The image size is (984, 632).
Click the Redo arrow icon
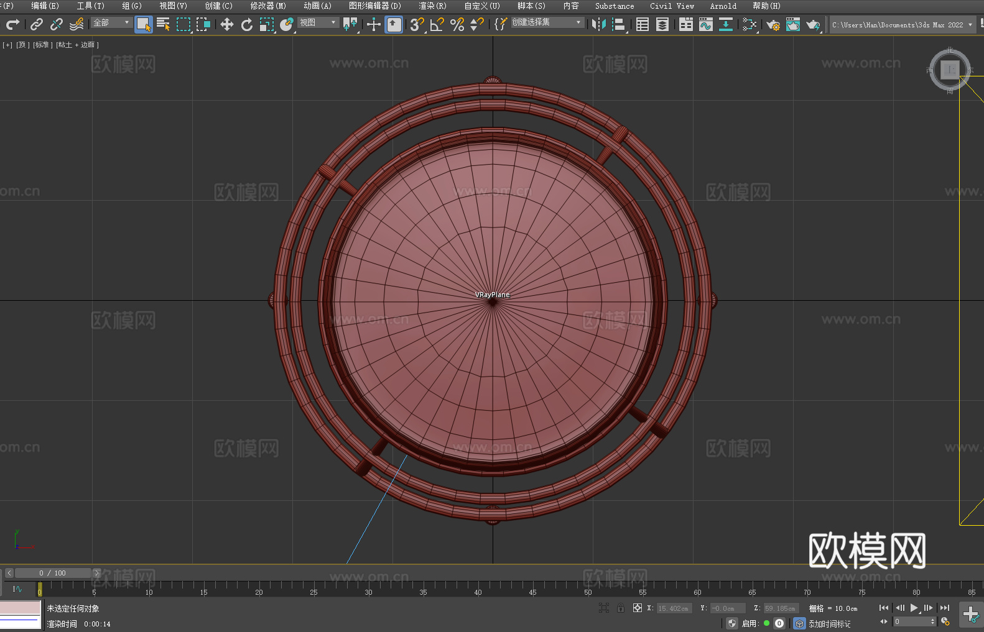[12, 24]
